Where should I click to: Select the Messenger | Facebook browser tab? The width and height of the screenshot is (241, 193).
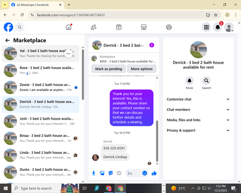(x=37, y=5)
